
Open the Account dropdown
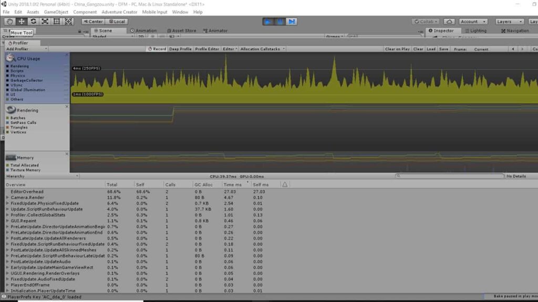[473, 21]
